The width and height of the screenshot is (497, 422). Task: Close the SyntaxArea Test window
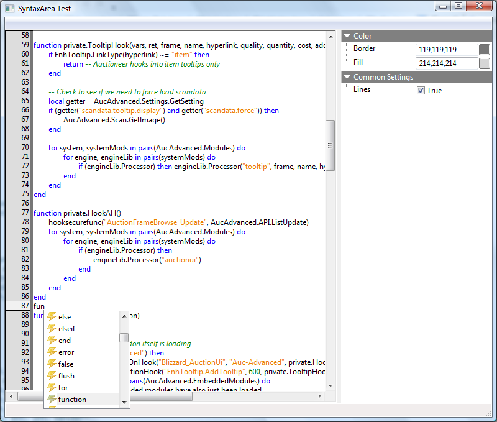[x=480, y=6]
